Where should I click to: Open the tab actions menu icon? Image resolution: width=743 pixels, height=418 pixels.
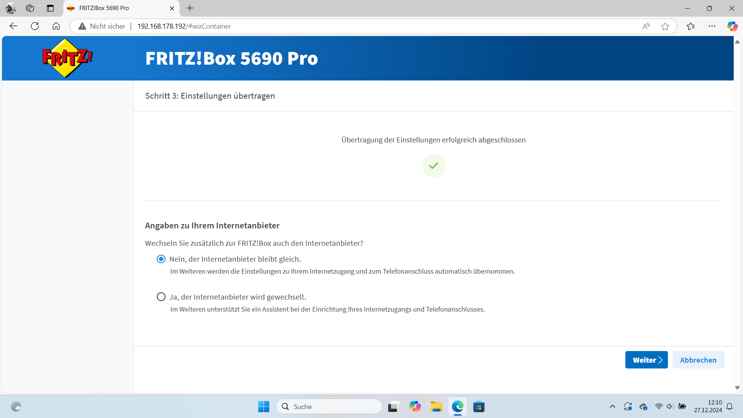(50, 8)
